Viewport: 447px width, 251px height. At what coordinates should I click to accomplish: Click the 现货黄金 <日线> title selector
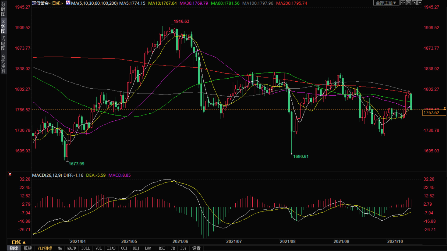[47, 3]
